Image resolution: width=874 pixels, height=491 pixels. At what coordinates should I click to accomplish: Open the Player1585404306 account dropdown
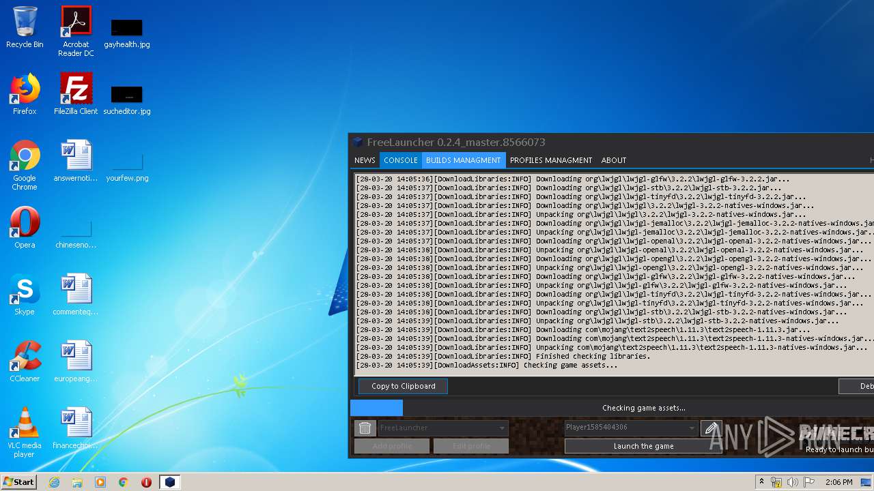630,428
